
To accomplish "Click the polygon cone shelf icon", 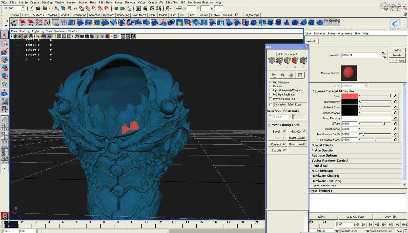I will [287, 22].
